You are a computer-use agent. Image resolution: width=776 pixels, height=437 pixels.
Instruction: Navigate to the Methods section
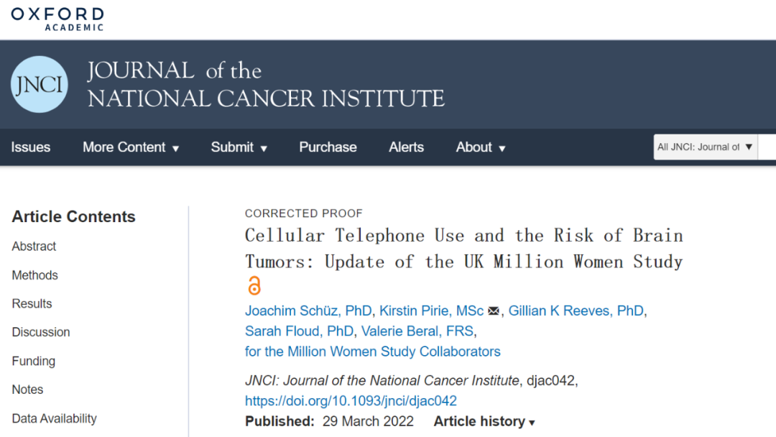point(34,275)
